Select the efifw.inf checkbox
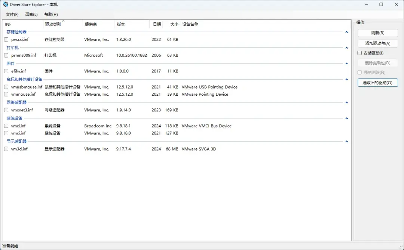Viewport: 404px width, 250px height. 6,71
